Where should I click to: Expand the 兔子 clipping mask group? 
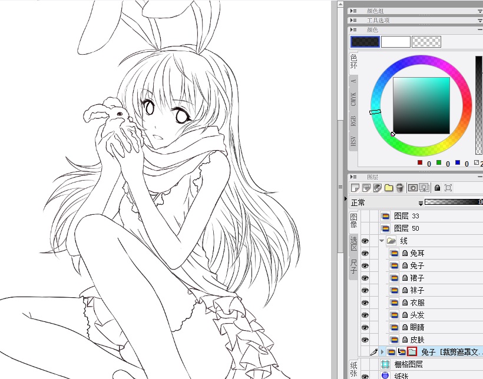(382, 352)
